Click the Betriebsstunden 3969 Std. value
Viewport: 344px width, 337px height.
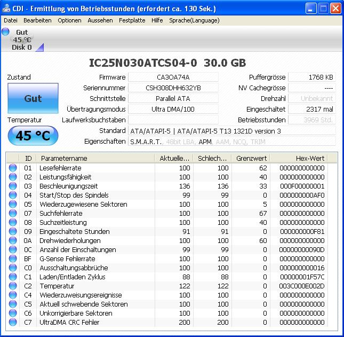tap(312, 120)
